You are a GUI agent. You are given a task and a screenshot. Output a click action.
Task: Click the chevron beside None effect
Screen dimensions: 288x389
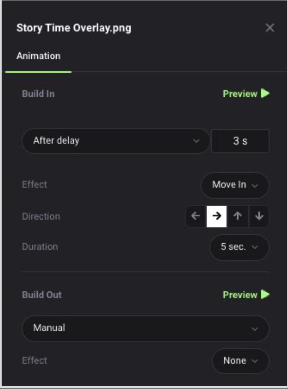point(255,361)
